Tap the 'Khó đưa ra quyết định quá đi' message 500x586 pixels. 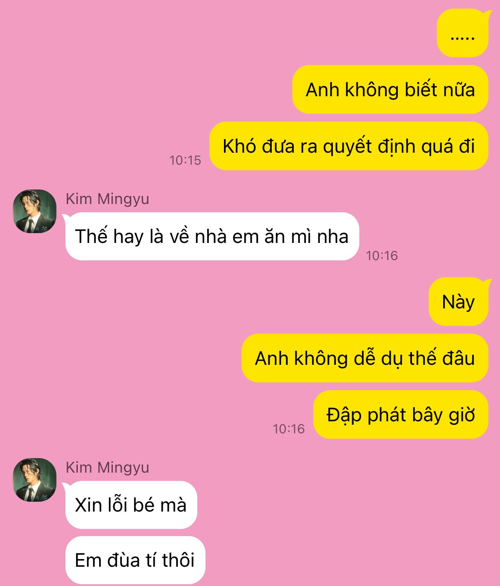[x=349, y=146]
